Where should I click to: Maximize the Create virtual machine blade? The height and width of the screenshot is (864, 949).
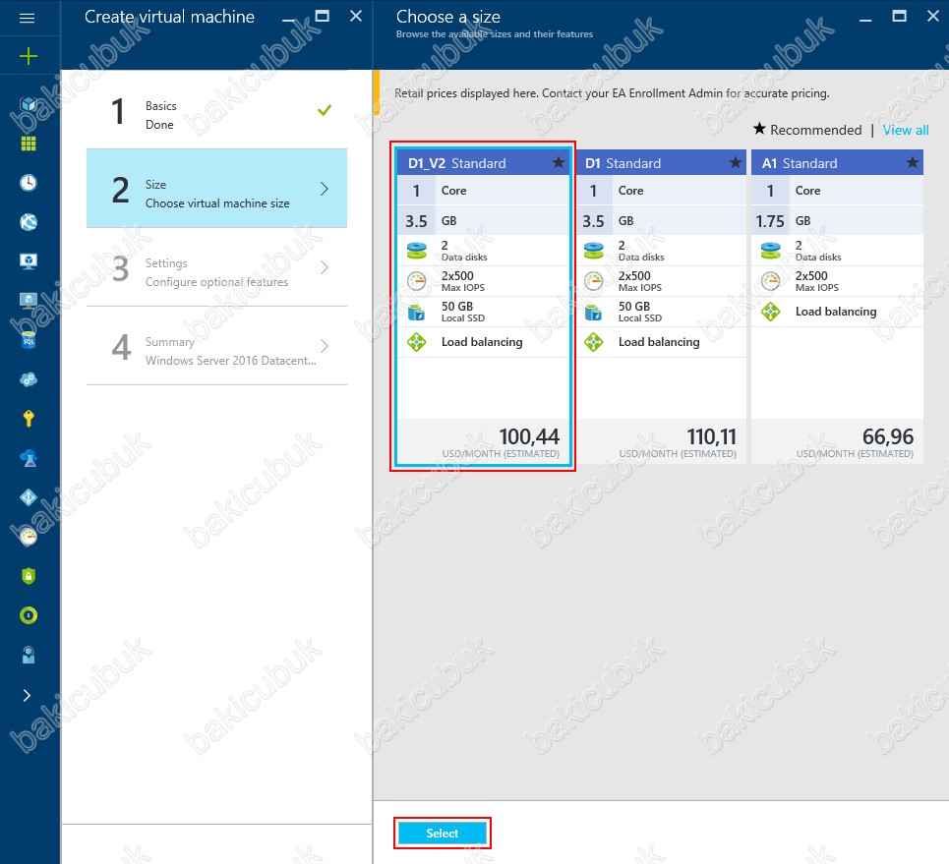pos(322,17)
